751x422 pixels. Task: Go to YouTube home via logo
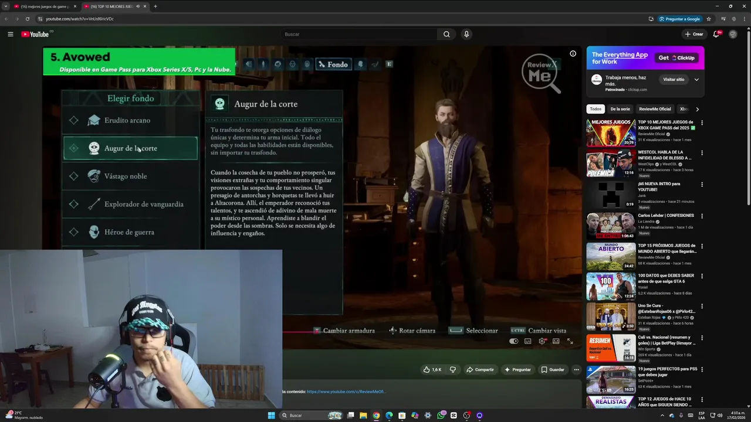pos(35,34)
